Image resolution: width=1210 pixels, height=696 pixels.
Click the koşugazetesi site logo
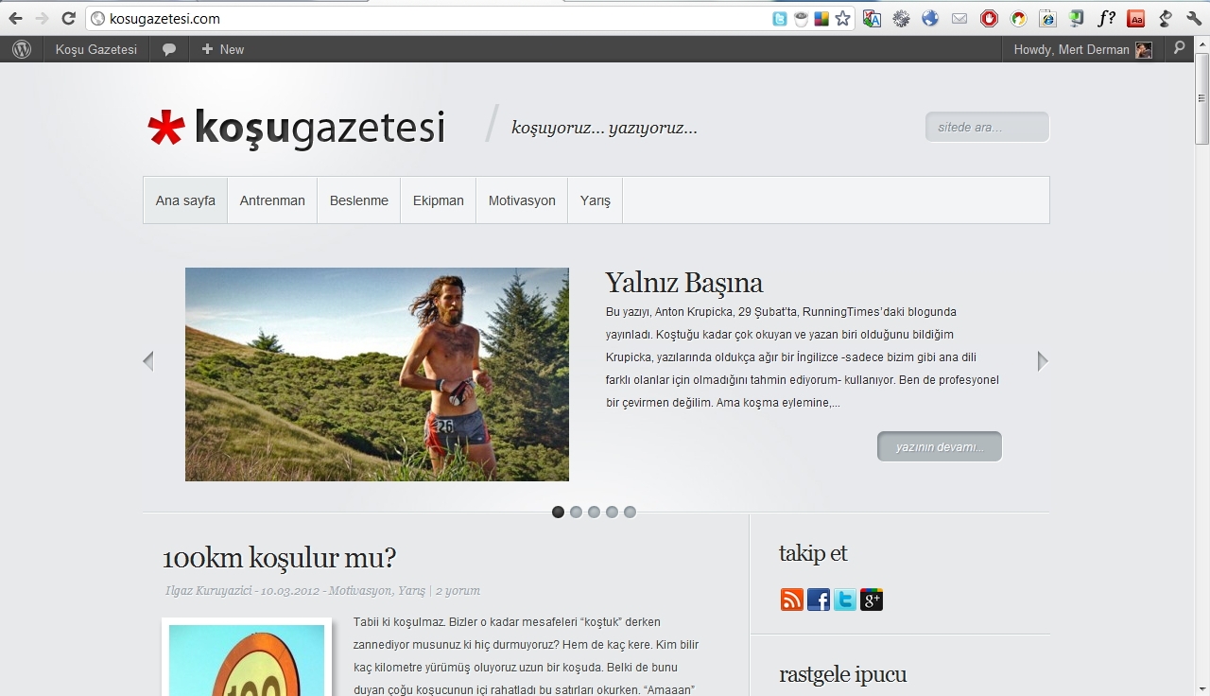click(296, 128)
